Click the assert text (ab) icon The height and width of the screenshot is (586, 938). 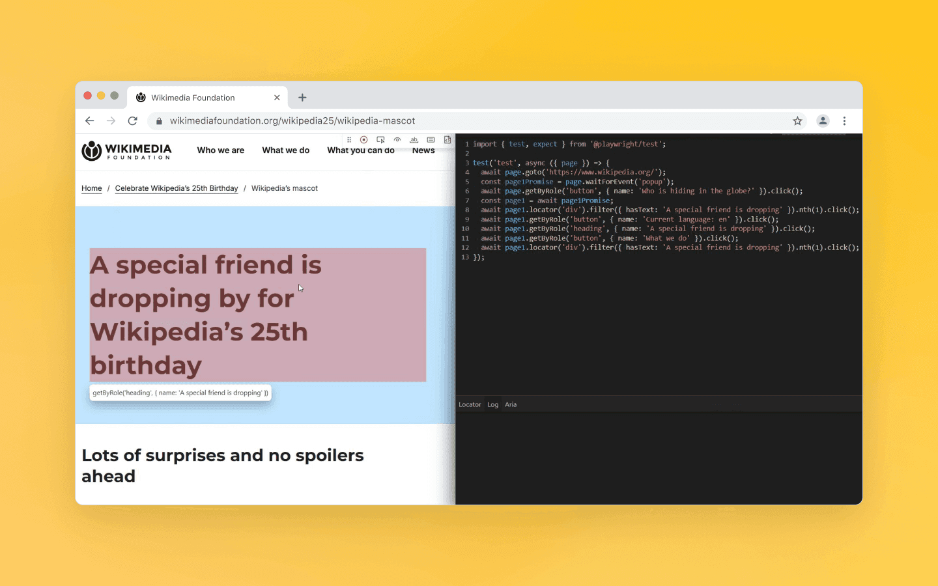click(414, 139)
